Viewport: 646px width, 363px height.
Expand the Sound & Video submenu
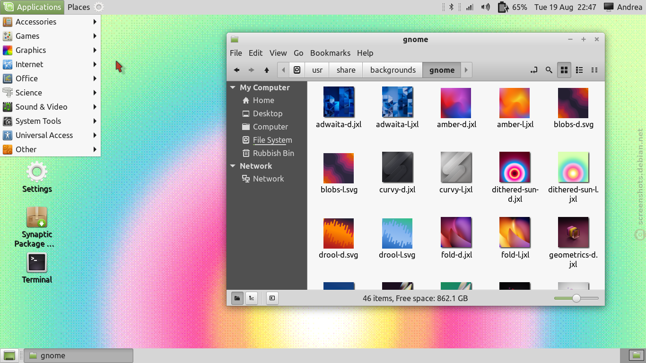(51, 107)
